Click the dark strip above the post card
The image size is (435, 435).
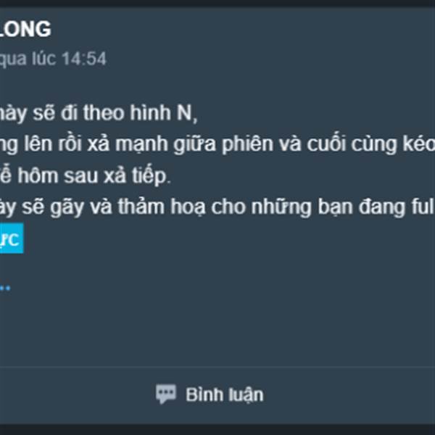click(217, 4)
